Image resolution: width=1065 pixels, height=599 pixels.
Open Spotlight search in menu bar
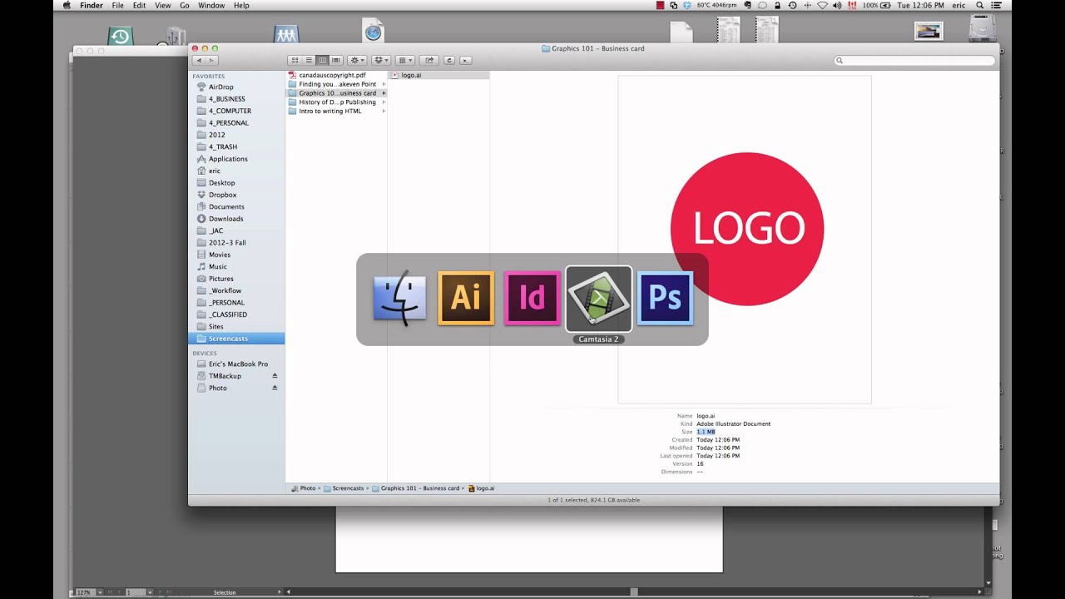pyautogui.click(x=978, y=5)
